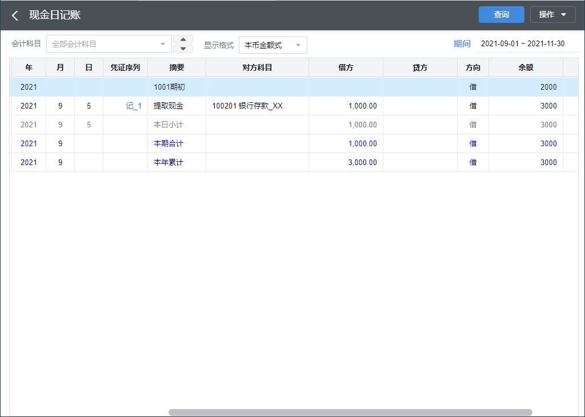Click the 年 column header

point(29,67)
